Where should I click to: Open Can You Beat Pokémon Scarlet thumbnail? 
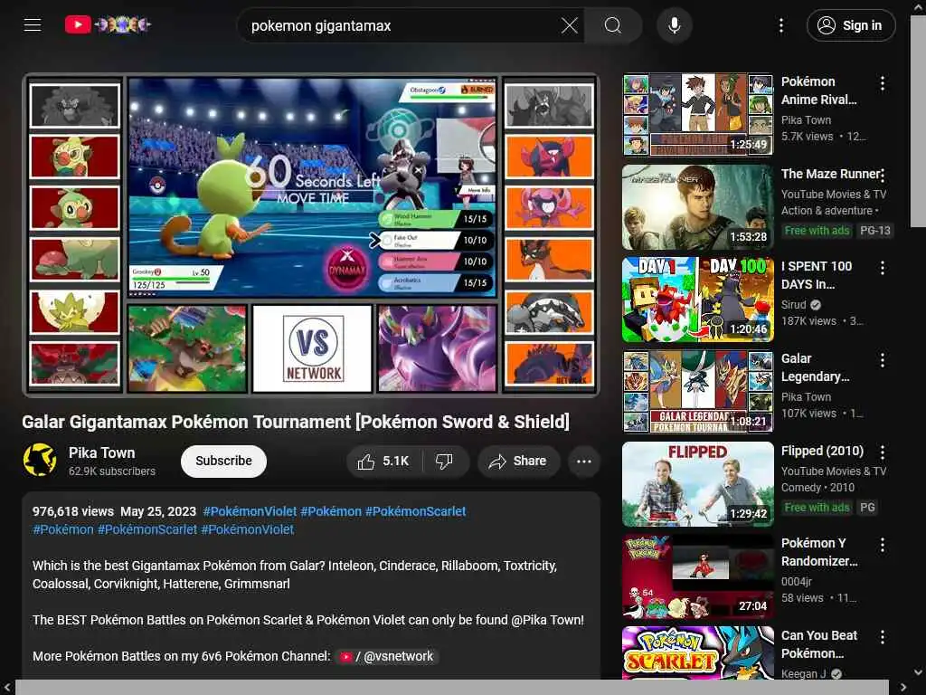point(697,653)
